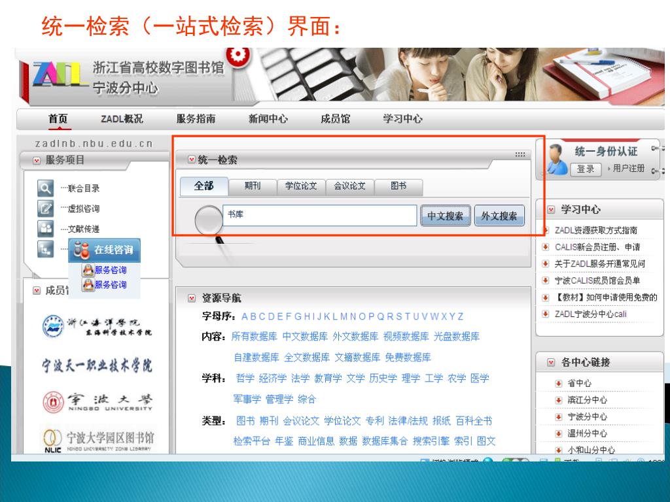Open the 用户注册 link
The width and height of the screenshot is (670, 502).
[x=629, y=169]
